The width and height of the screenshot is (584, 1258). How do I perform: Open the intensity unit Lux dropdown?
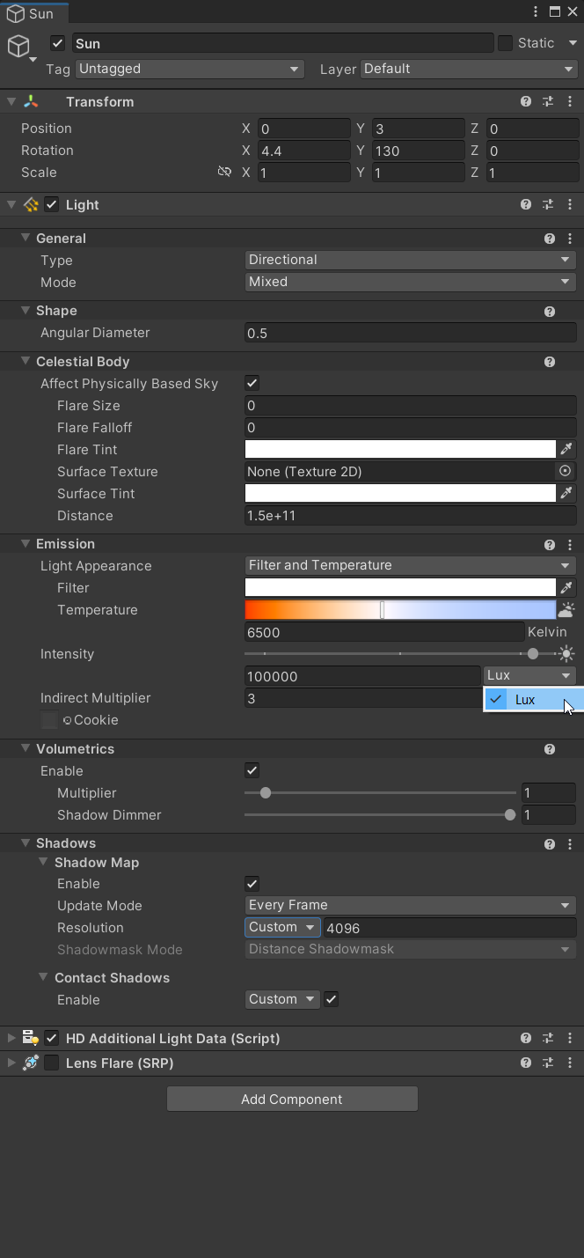click(529, 675)
